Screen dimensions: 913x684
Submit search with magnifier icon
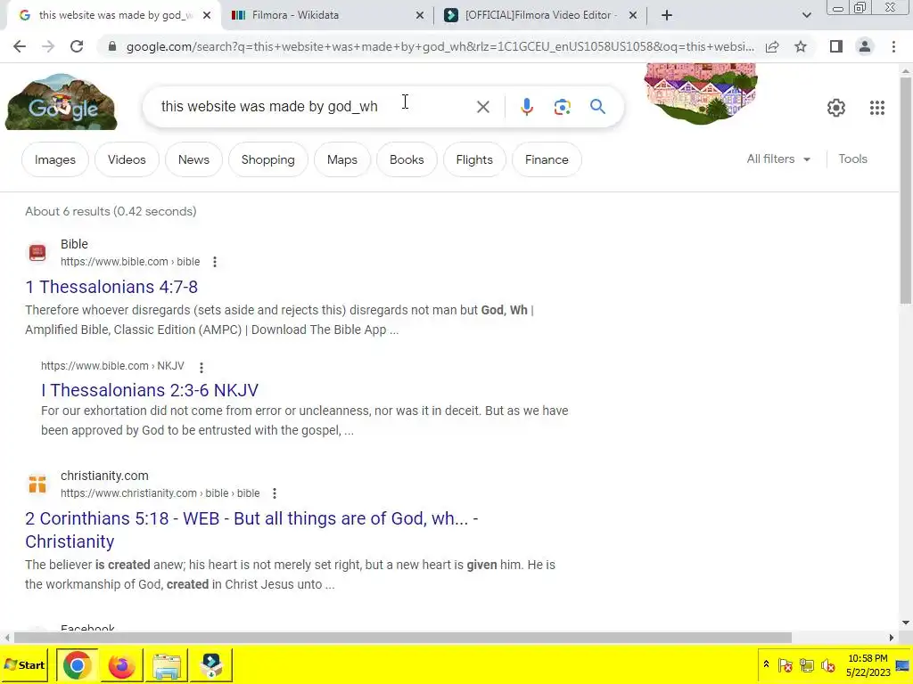click(x=597, y=107)
